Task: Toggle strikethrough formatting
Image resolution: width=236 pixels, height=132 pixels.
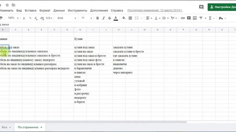Action: point(110,18)
